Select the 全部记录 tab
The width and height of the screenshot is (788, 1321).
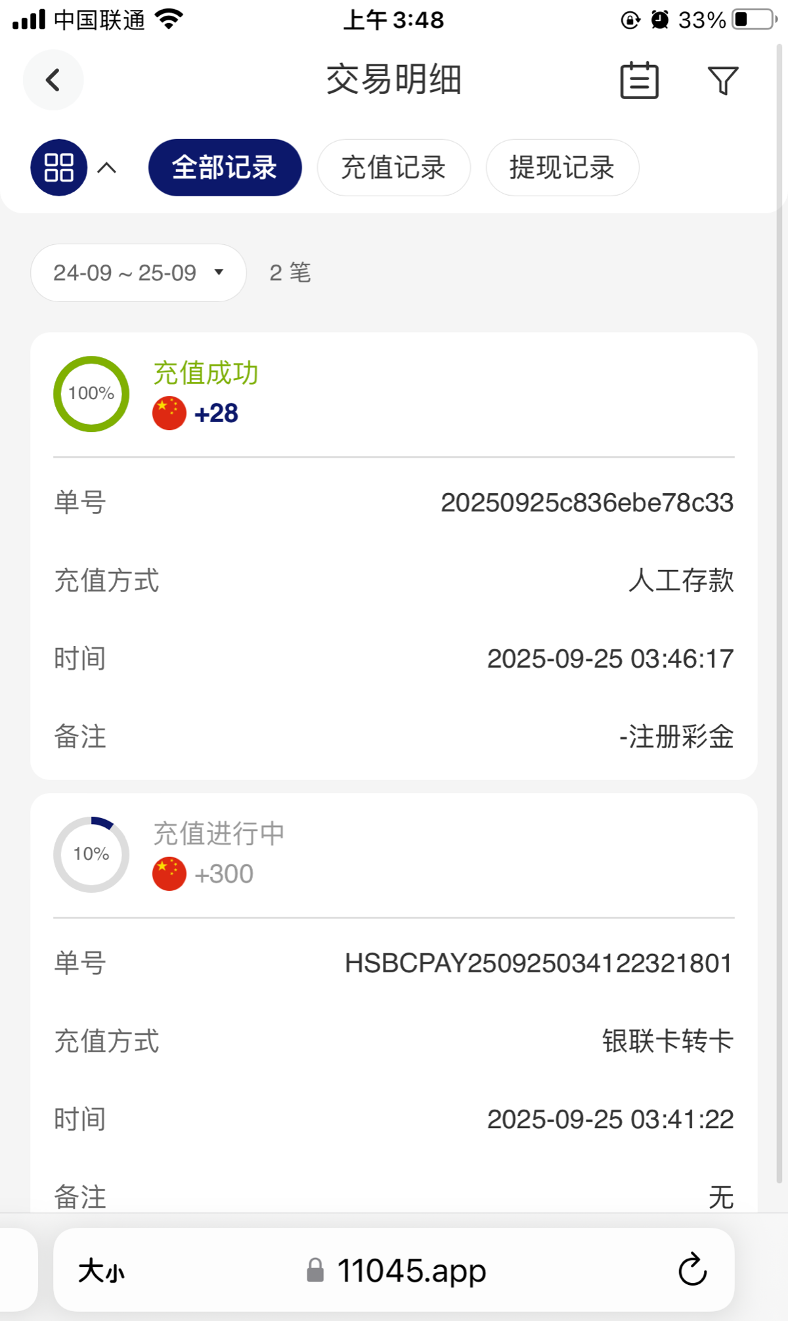point(225,167)
